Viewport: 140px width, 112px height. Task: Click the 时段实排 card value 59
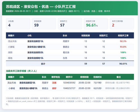(x=36, y=25)
